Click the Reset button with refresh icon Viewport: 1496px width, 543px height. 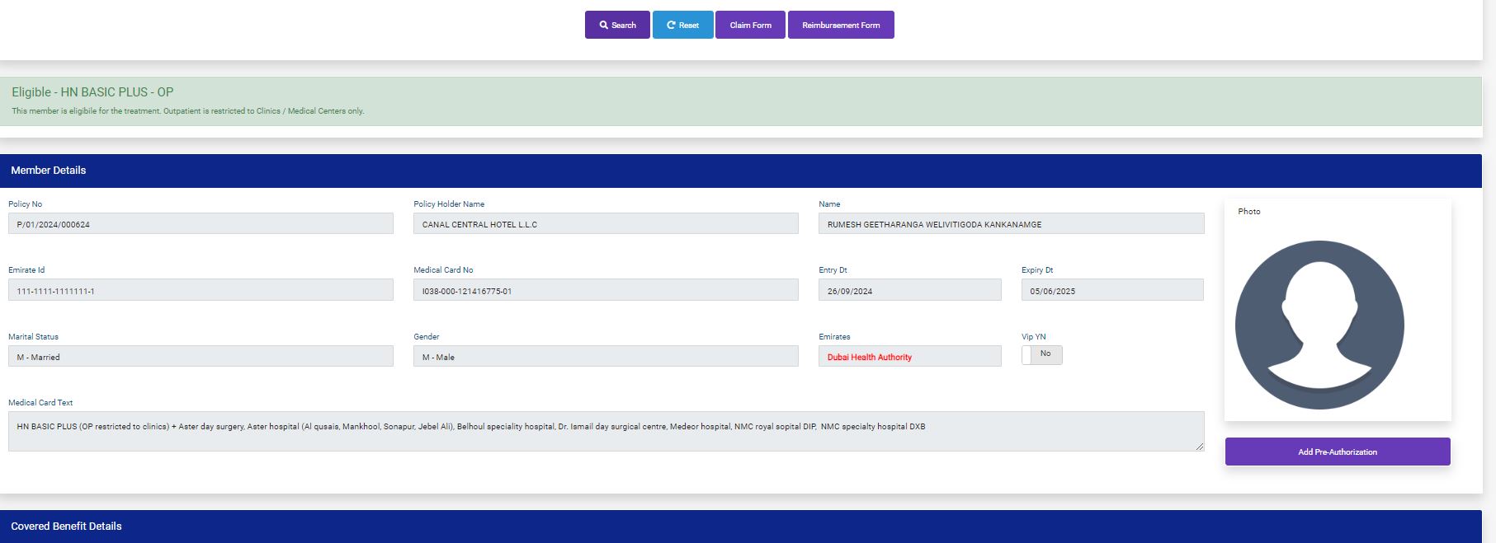point(682,25)
